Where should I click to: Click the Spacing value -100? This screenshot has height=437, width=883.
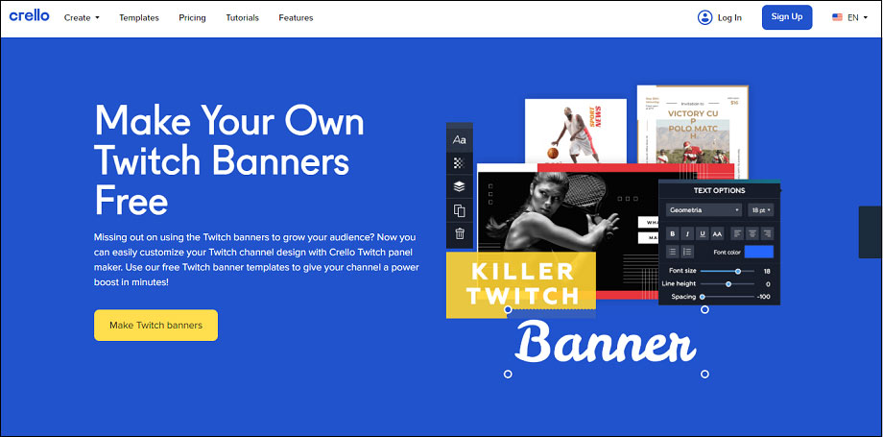tap(764, 297)
